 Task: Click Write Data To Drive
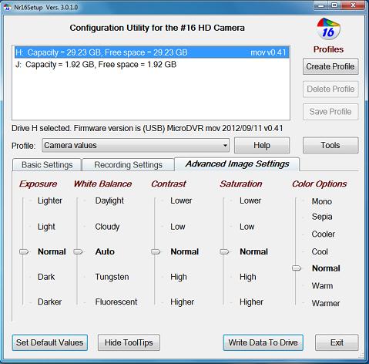(263, 342)
